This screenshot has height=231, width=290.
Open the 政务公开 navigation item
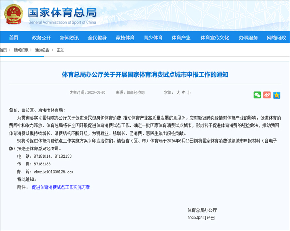[x=42, y=38]
